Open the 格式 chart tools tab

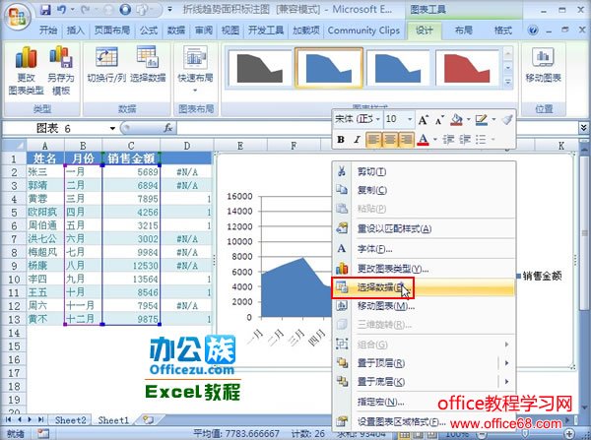(502, 31)
